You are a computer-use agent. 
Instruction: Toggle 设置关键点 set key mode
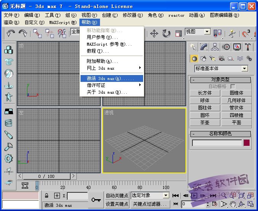117,204
